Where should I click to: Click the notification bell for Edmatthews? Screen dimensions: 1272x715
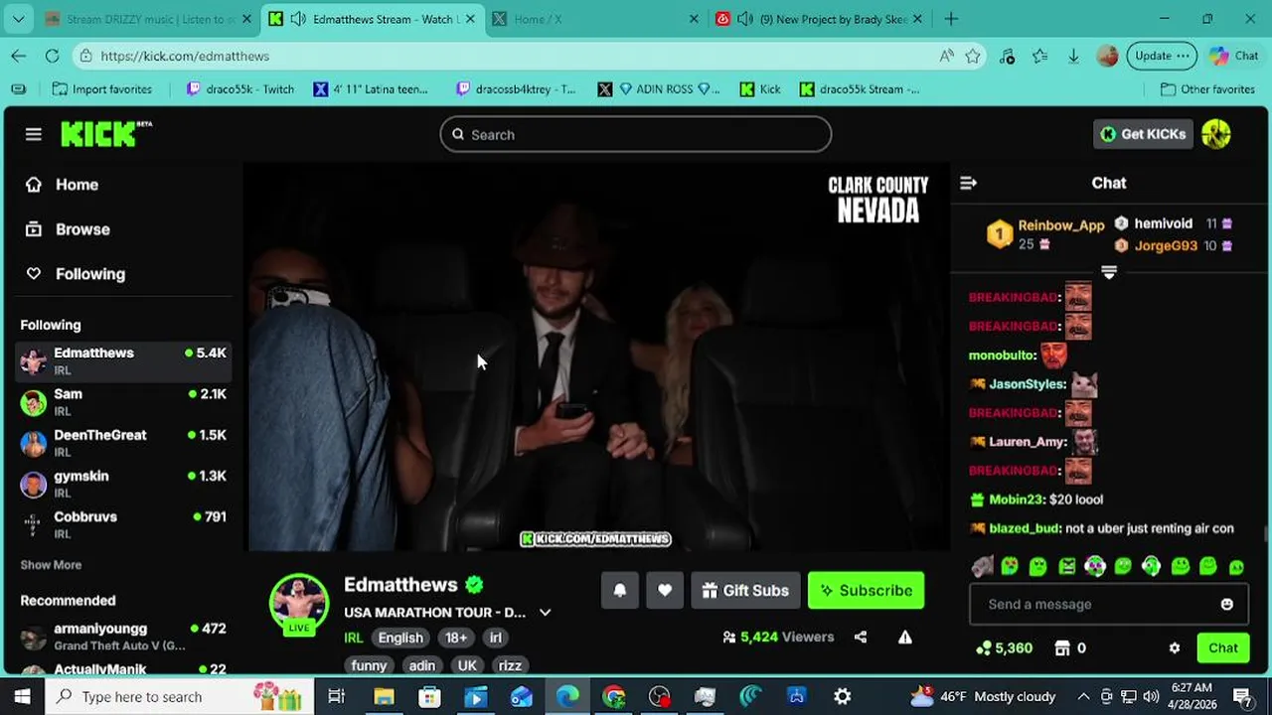619,590
